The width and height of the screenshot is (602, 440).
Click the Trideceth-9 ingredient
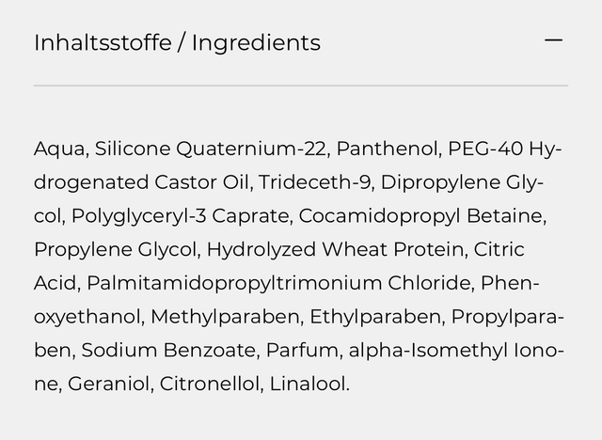click(314, 182)
